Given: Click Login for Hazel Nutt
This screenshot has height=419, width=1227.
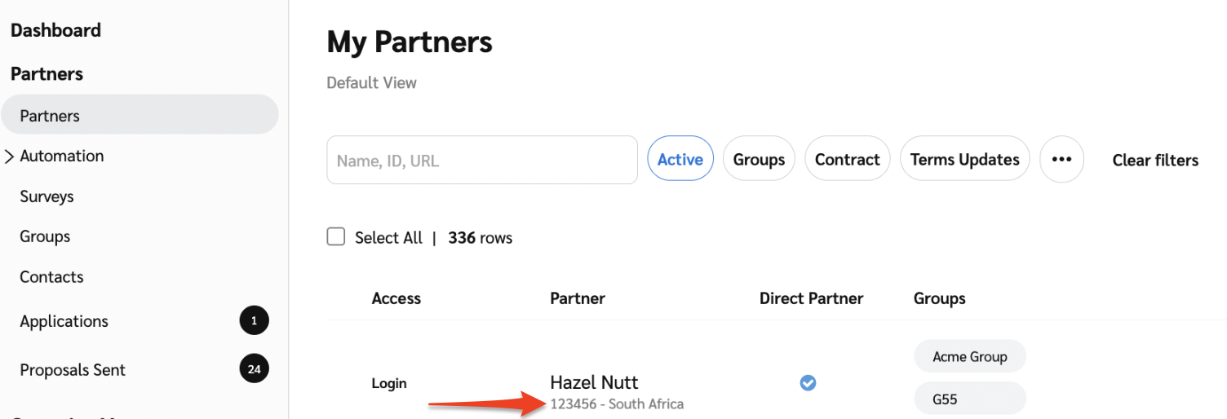Looking at the screenshot, I should (x=389, y=383).
